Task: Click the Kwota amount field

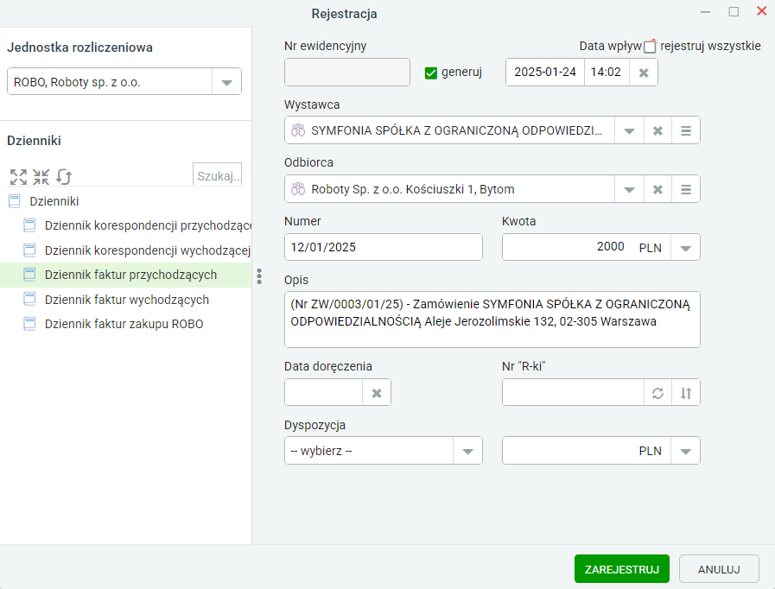Action: [567, 247]
